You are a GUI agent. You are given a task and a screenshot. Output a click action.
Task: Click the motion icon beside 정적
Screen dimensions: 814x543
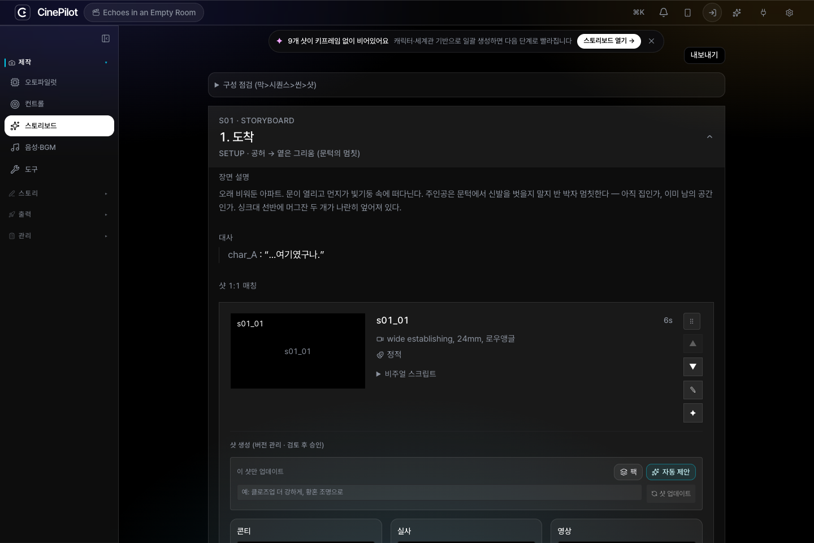380,355
